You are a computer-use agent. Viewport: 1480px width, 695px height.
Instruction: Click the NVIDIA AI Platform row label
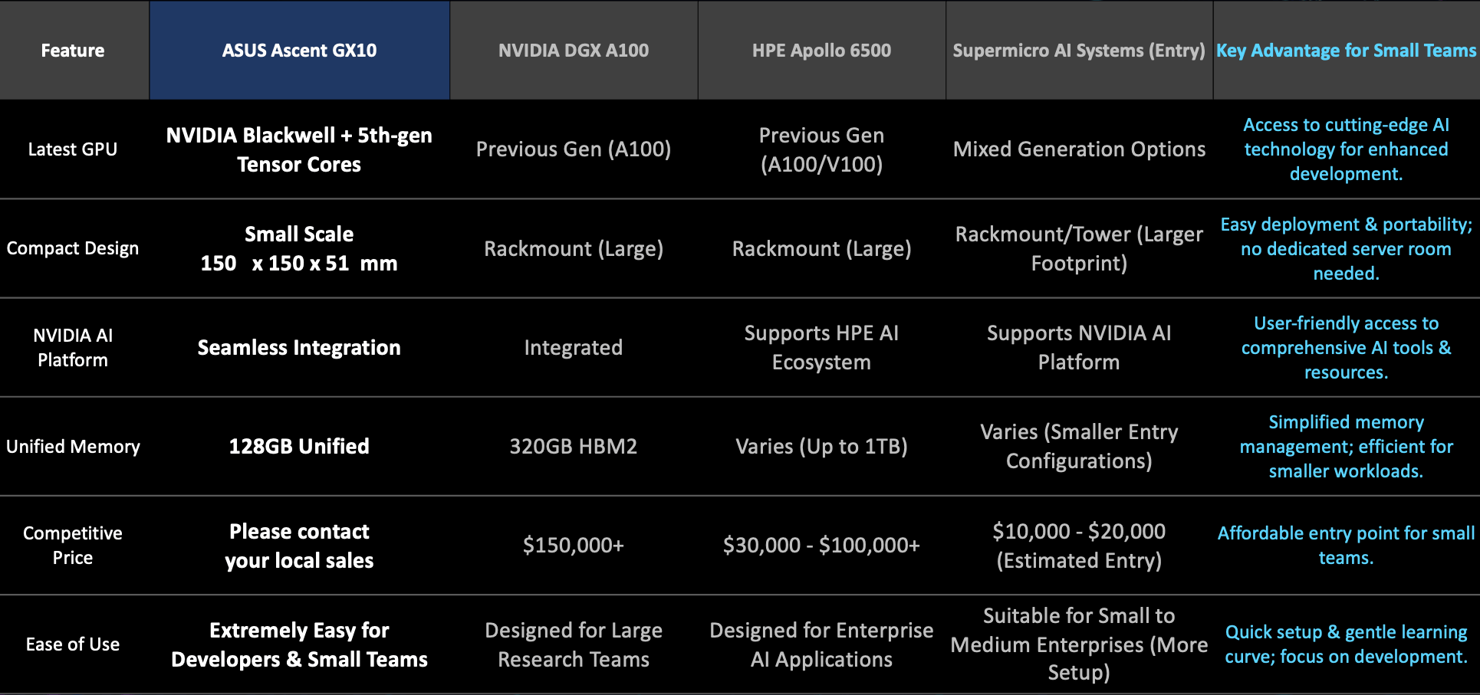pos(73,348)
